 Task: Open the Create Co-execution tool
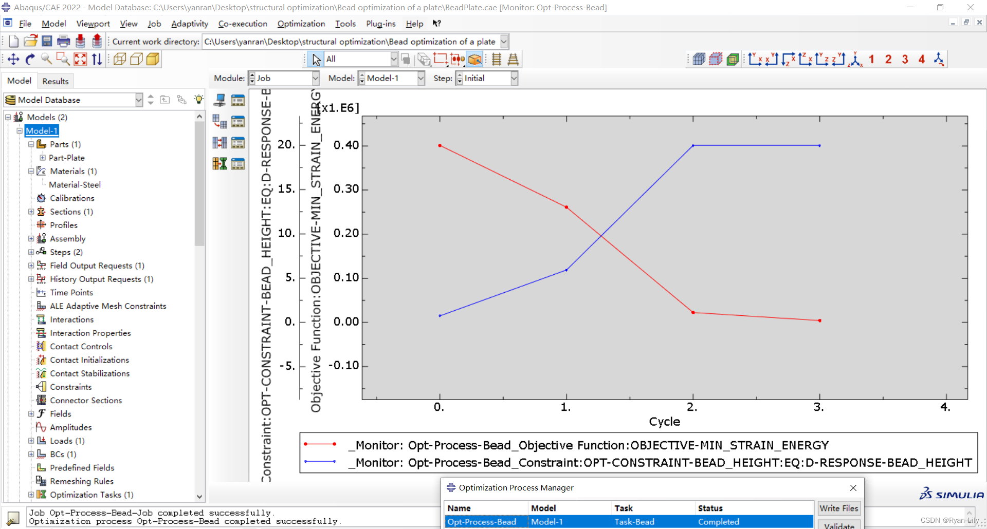(x=220, y=142)
